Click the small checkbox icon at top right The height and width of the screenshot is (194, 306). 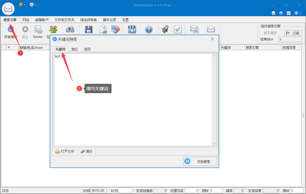pos(289,13)
